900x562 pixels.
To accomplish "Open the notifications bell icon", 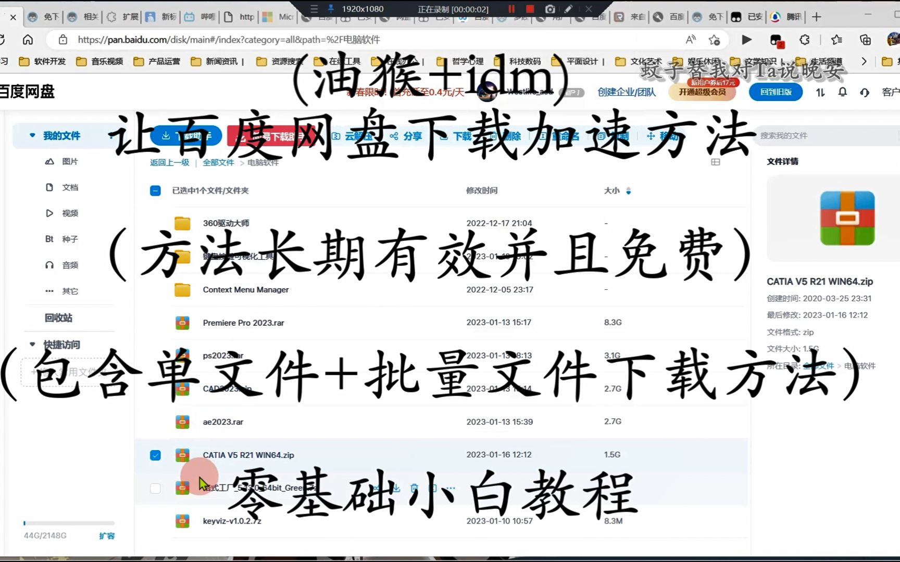I will click(842, 92).
